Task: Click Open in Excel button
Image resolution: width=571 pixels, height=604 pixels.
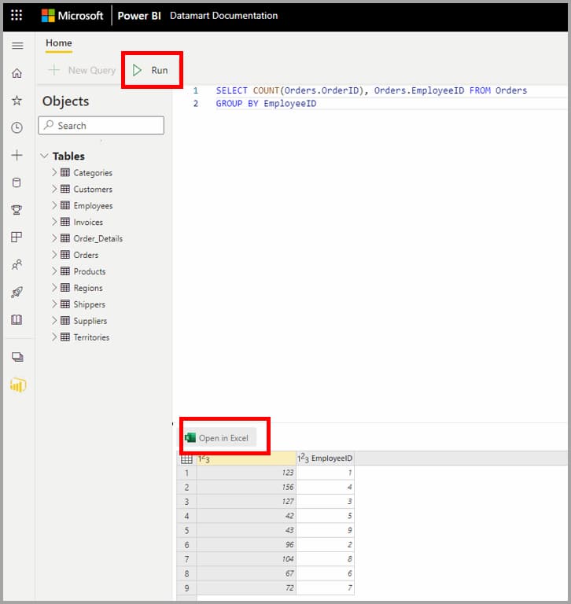Action: click(x=217, y=438)
